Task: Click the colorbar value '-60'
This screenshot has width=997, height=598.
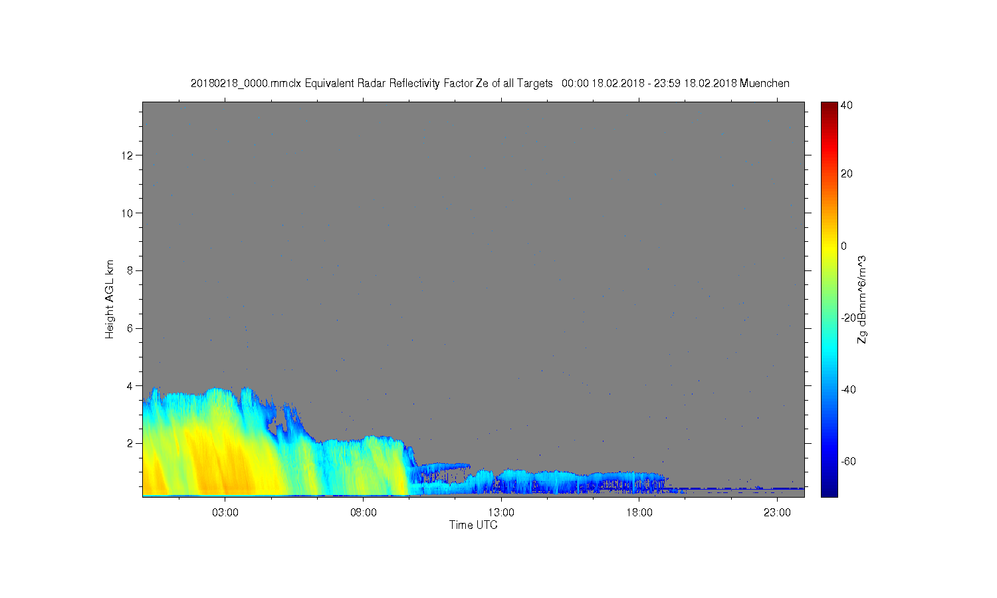Action: pos(848,462)
